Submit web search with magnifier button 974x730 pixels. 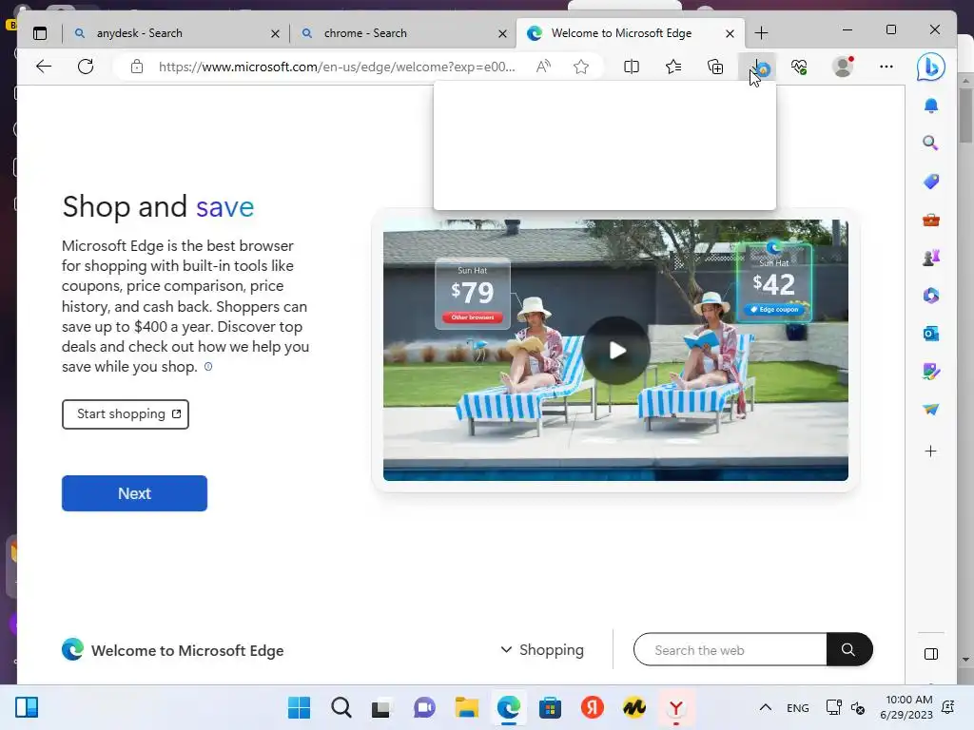[848, 650]
